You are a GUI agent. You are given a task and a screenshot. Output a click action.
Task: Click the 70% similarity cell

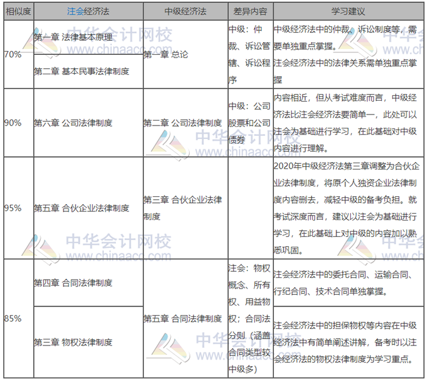tap(18, 54)
